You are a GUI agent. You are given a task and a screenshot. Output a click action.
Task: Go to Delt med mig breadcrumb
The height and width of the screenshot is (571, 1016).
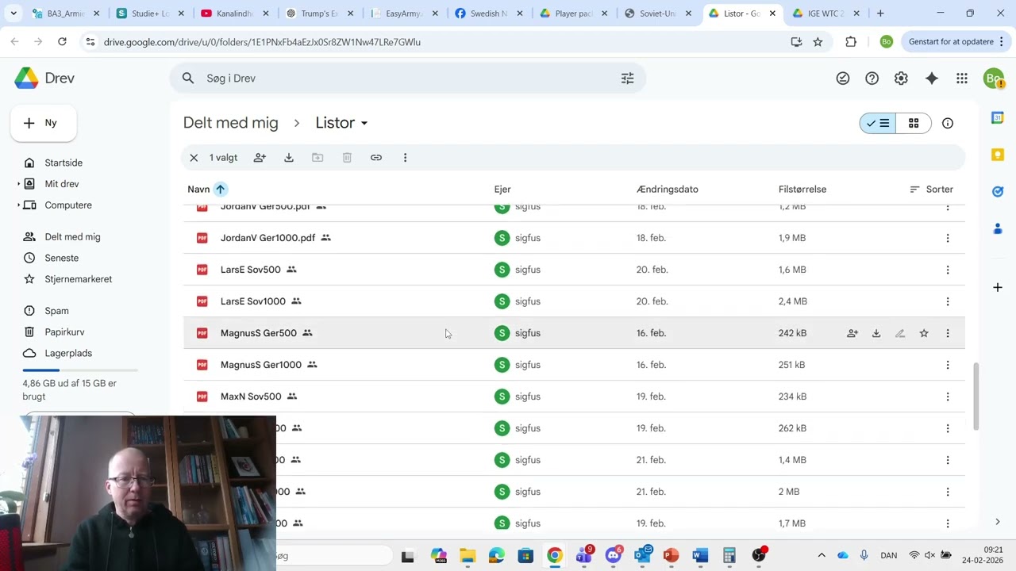[x=231, y=123]
